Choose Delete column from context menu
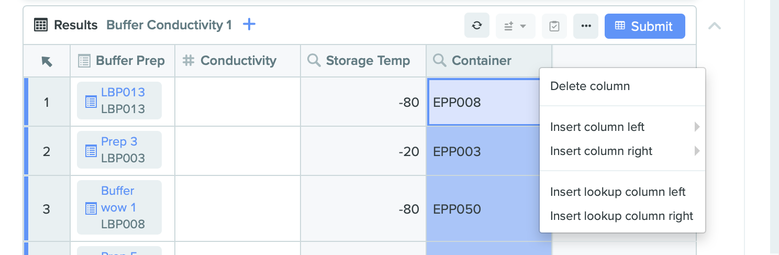Viewport: 779px width, 255px height. click(x=590, y=86)
